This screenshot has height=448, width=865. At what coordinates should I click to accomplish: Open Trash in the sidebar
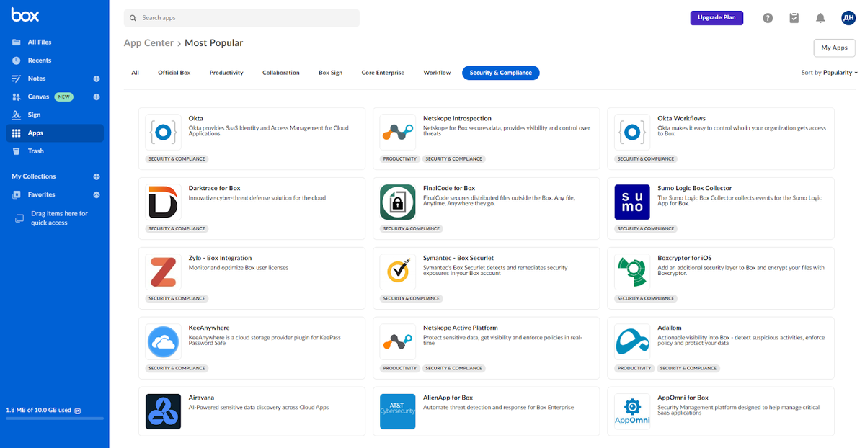click(36, 151)
